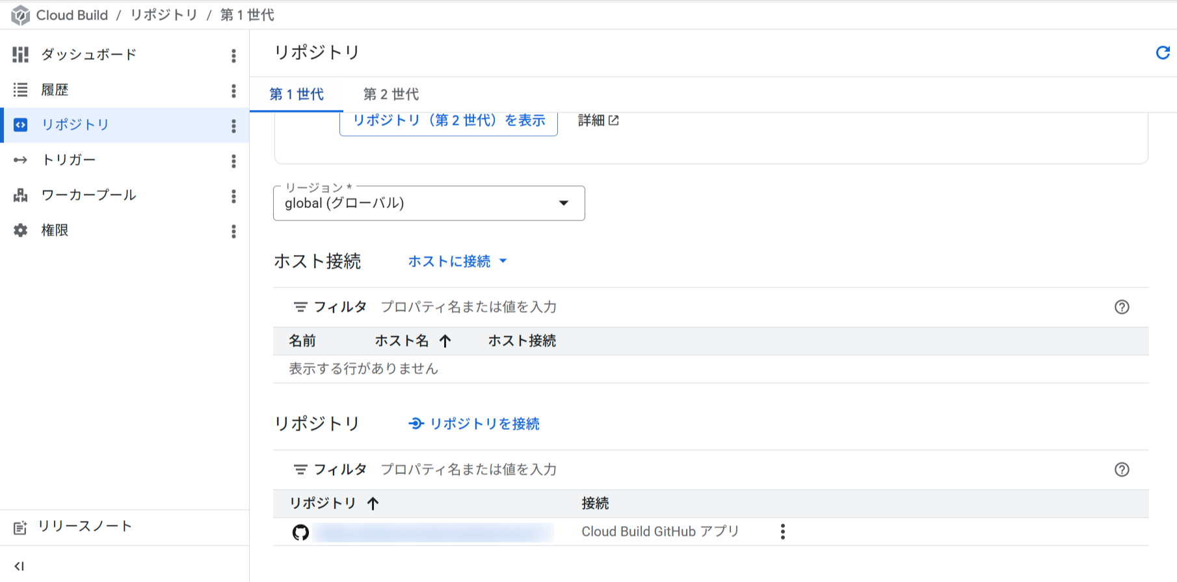
Task: Open the ダッシュボード dashboard icon
Action: pos(21,55)
